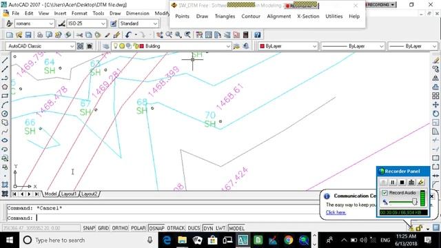The height and width of the screenshot is (248, 441).
Task: Click the Zoom Previous icon
Action: (187, 35)
